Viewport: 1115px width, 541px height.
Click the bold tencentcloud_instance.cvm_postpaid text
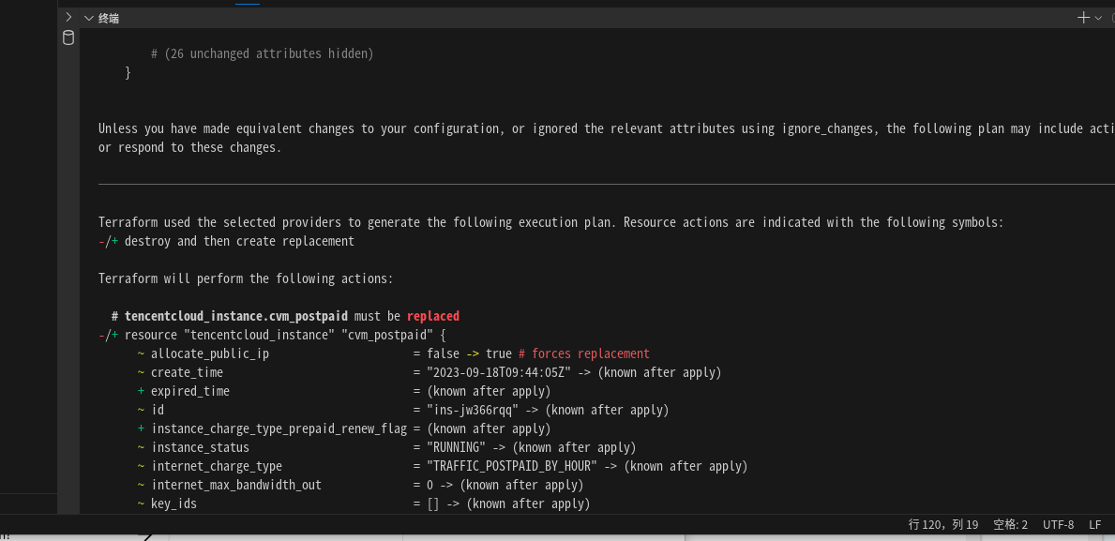click(x=235, y=316)
